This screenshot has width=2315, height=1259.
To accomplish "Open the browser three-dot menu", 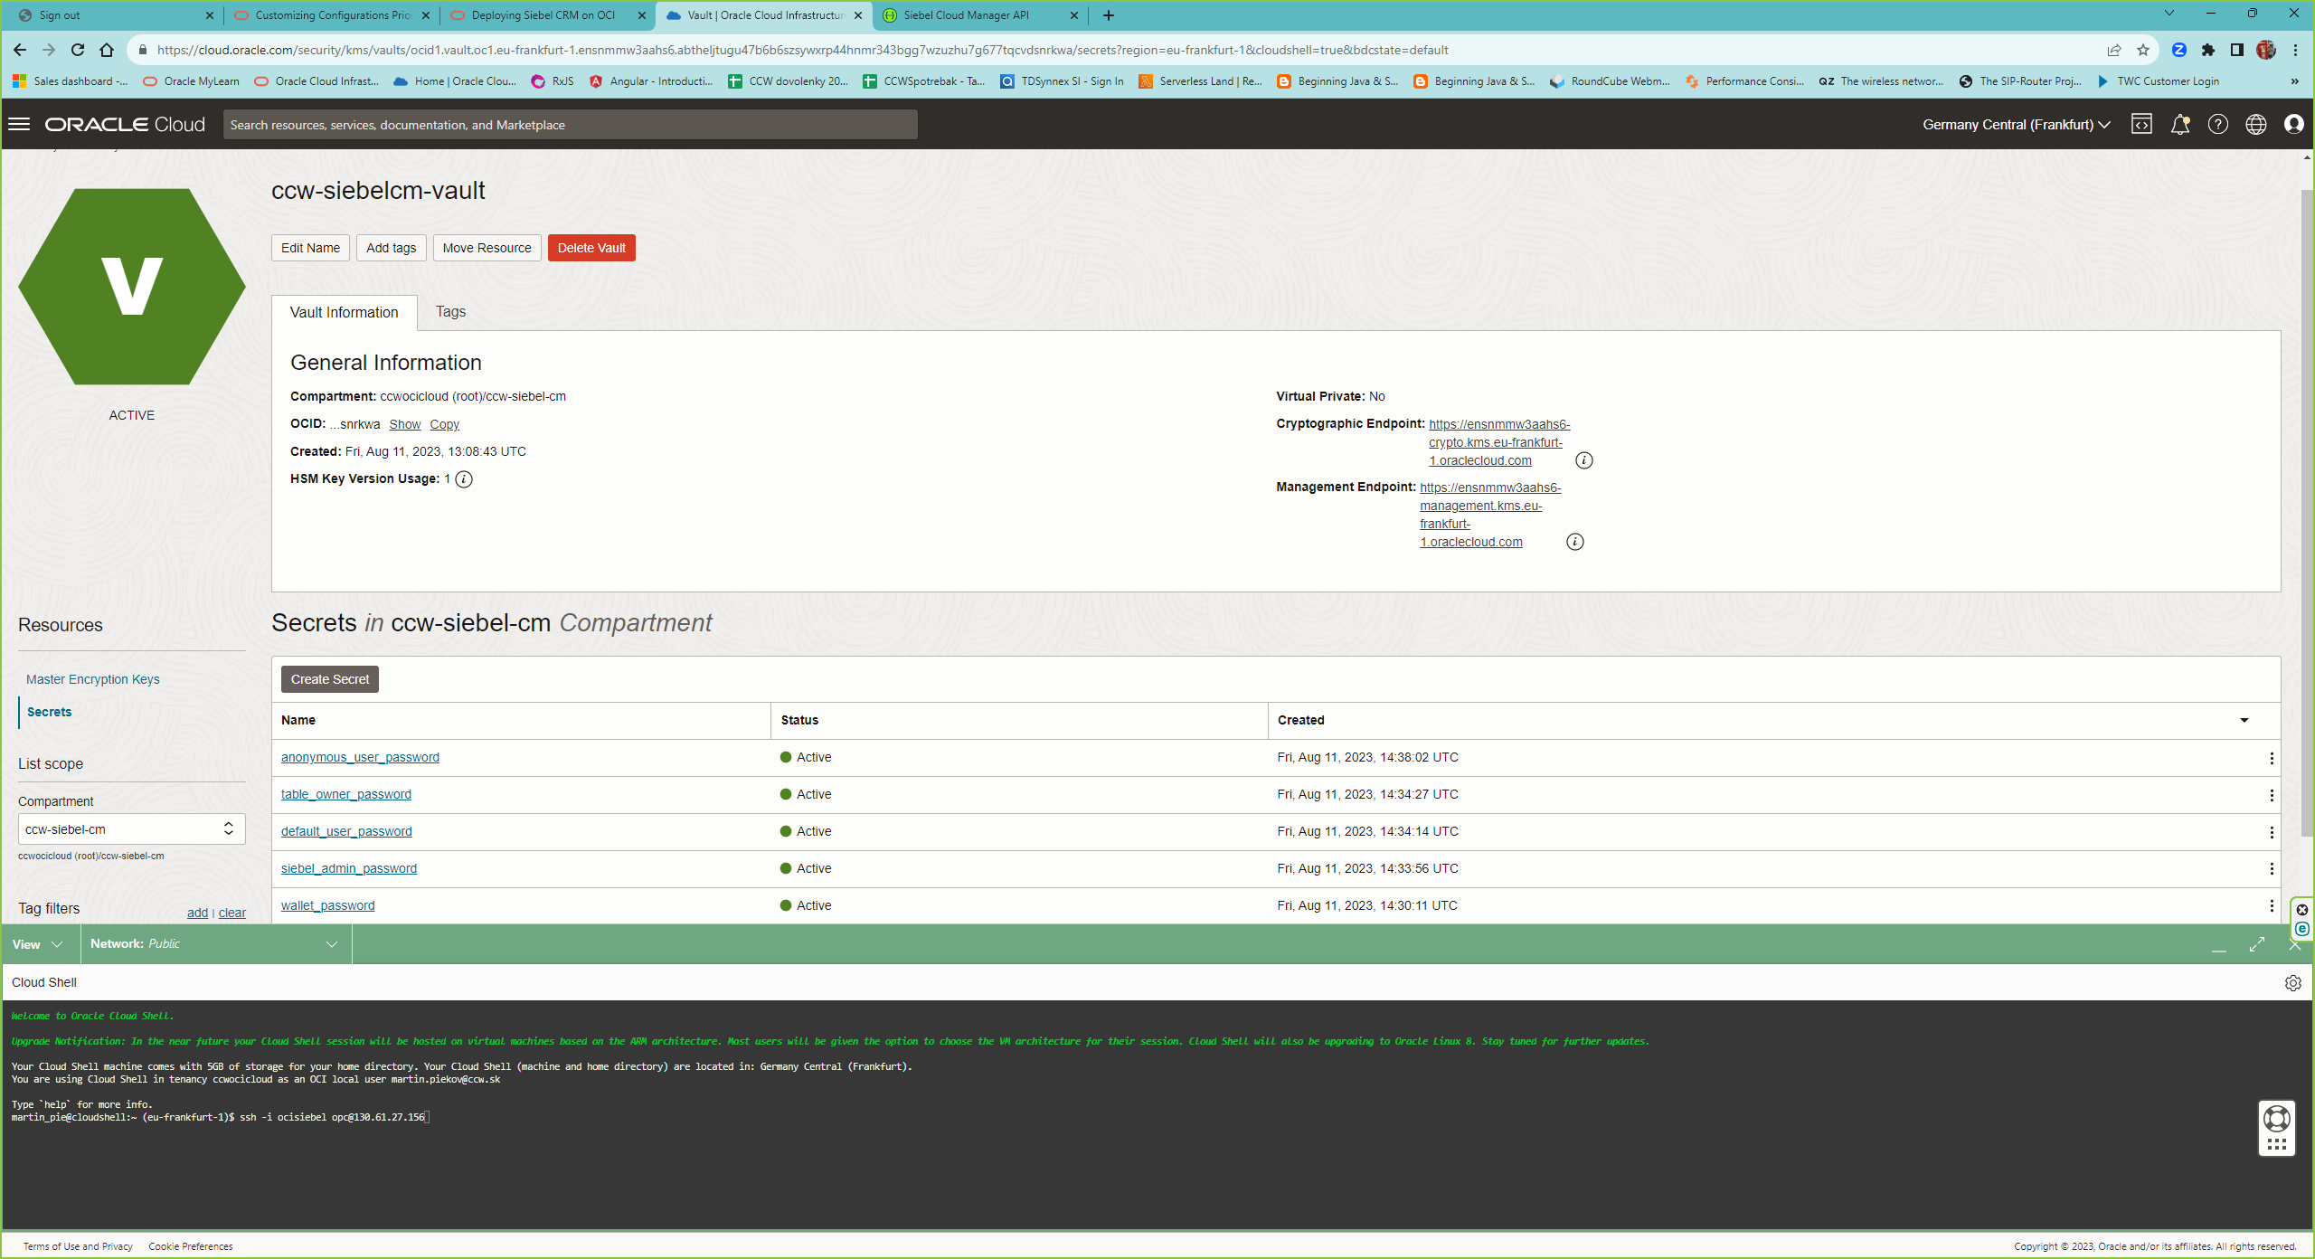I will click(2294, 50).
